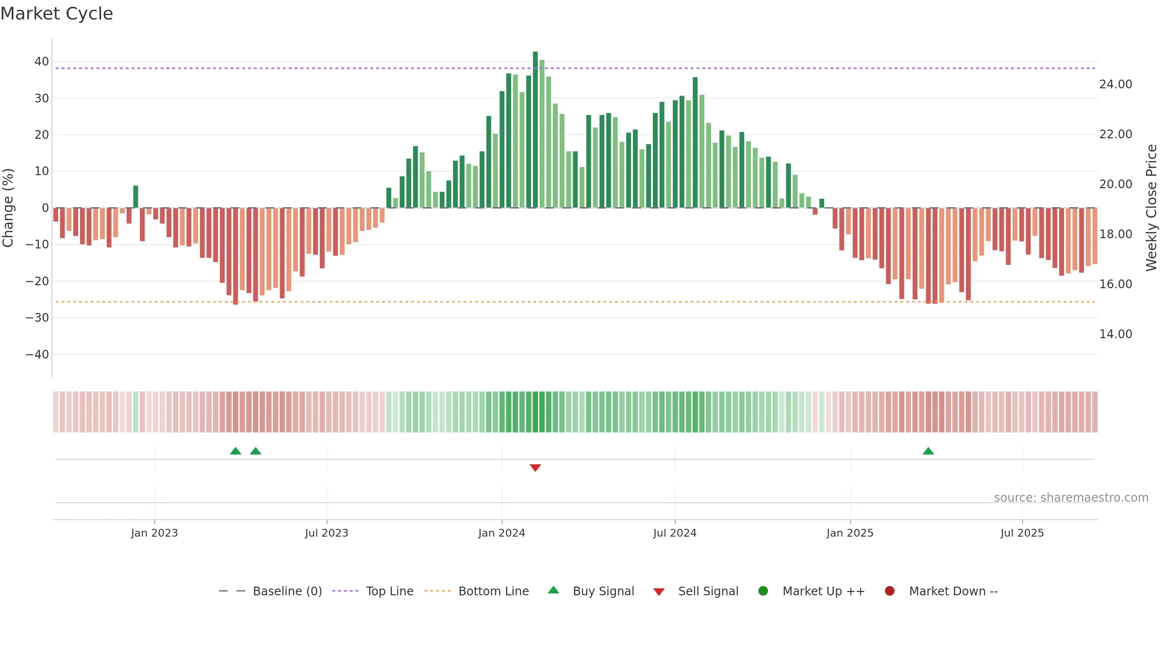Click the Jul 2025 axis label
The height and width of the screenshot is (655, 1165).
click(x=1022, y=533)
